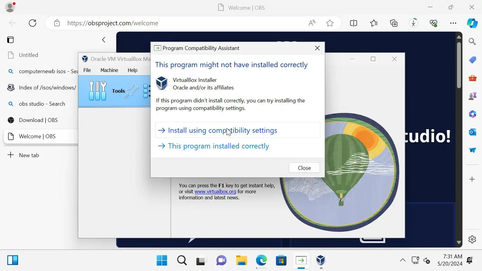This screenshot has height=271, width=482.
Task: Start Read aloud for this page
Action: tap(312, 23)
